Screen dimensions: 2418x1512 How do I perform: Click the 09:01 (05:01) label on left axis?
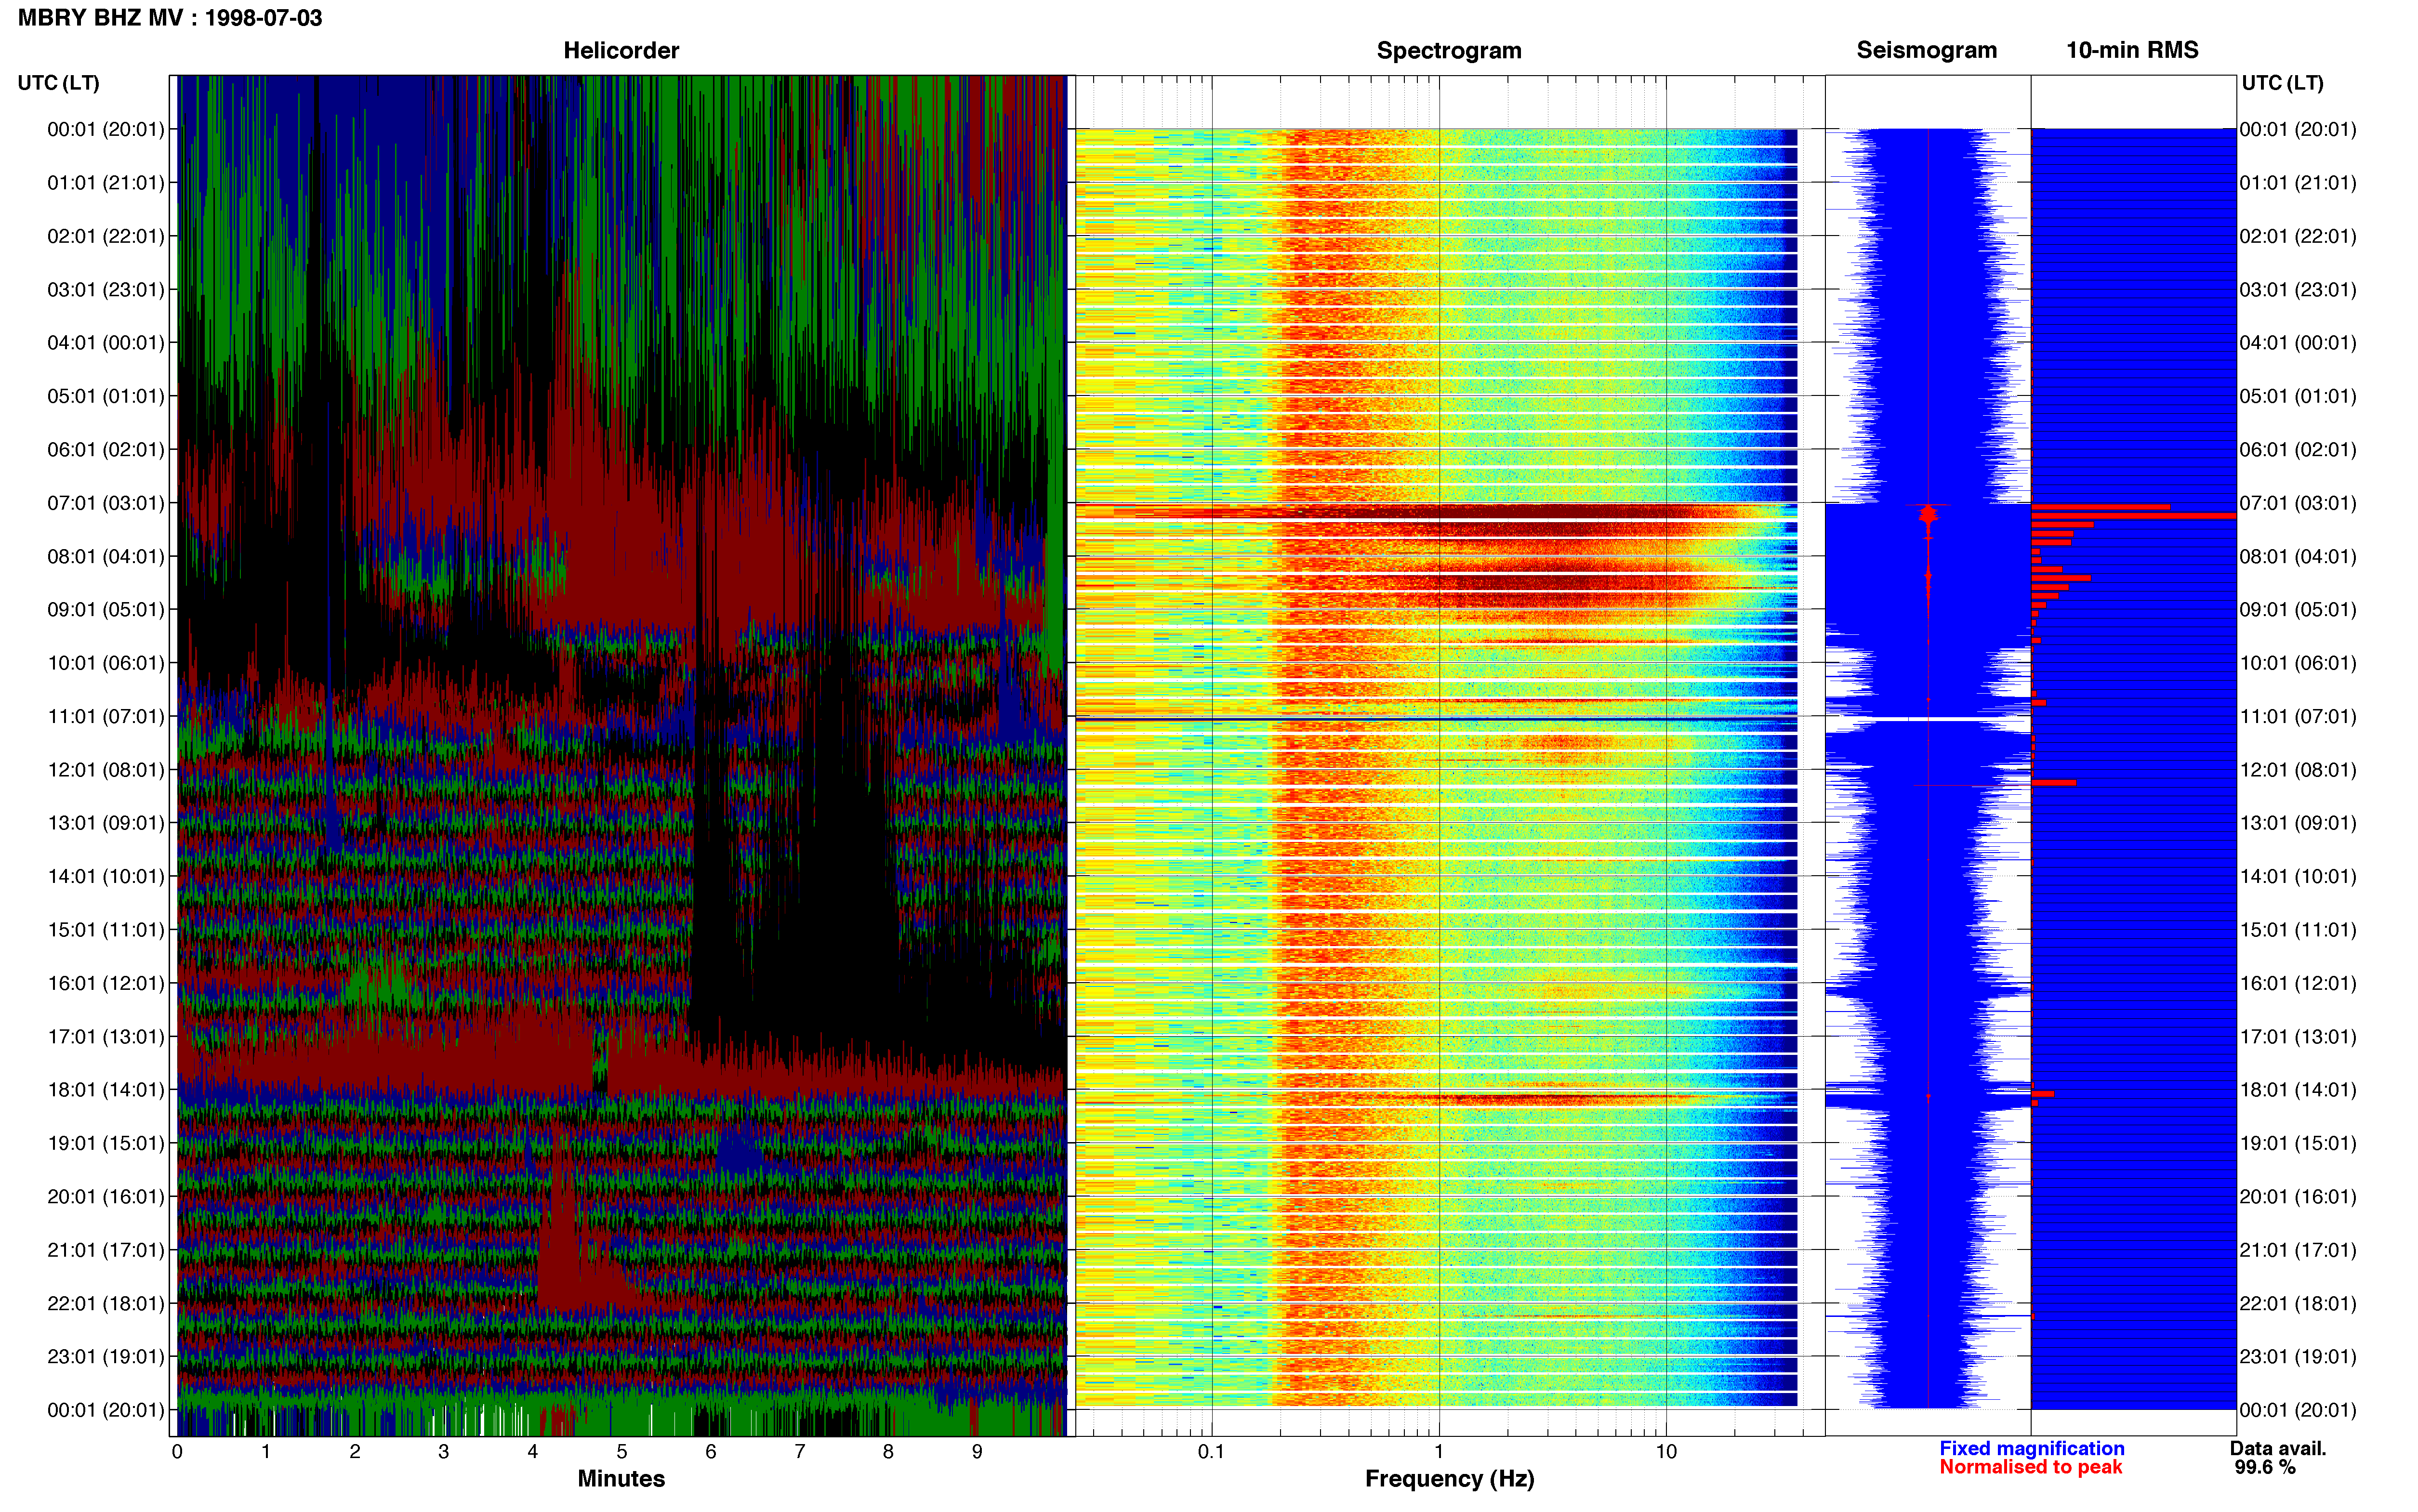[106, 610]
